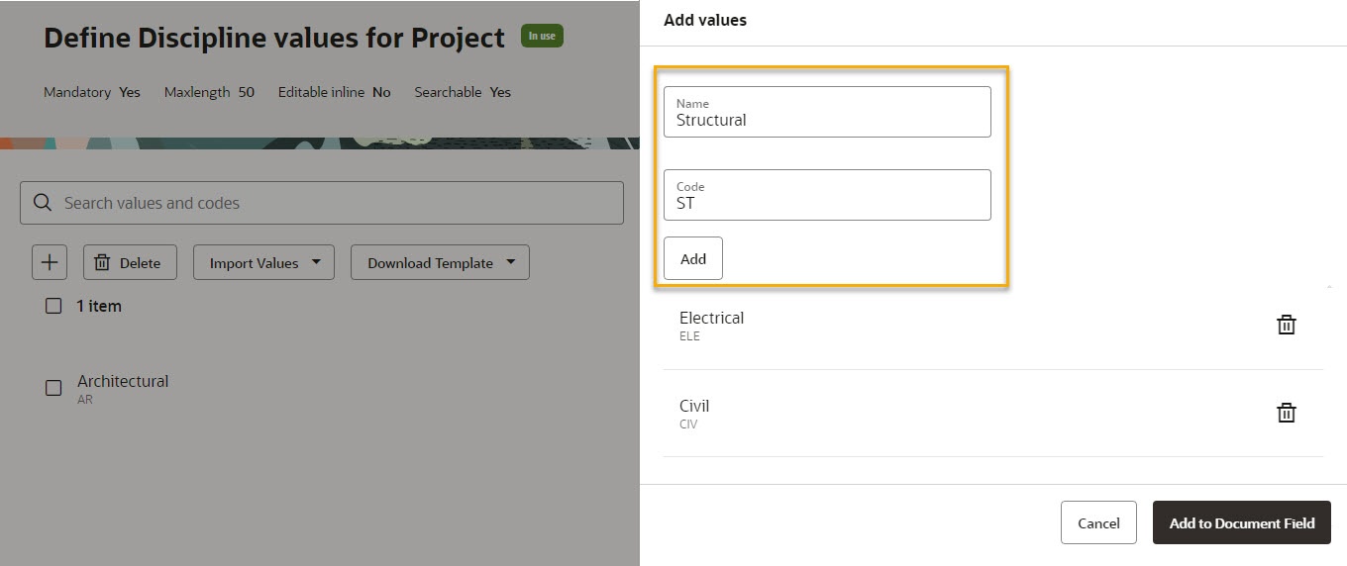Open the Import Values dropdown
The image size is (1347, 566).
click(263, 262)
